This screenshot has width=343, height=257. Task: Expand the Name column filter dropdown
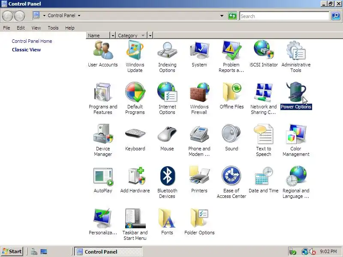113,36
